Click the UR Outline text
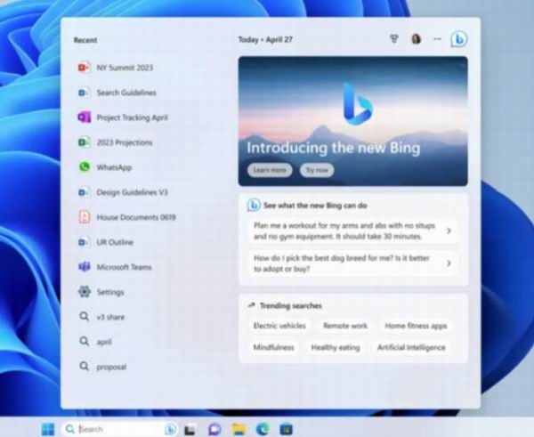 pos(115,242)
